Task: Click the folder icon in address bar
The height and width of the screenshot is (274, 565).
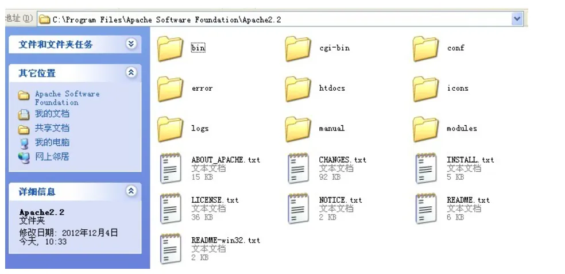Action: click(44, 20)
